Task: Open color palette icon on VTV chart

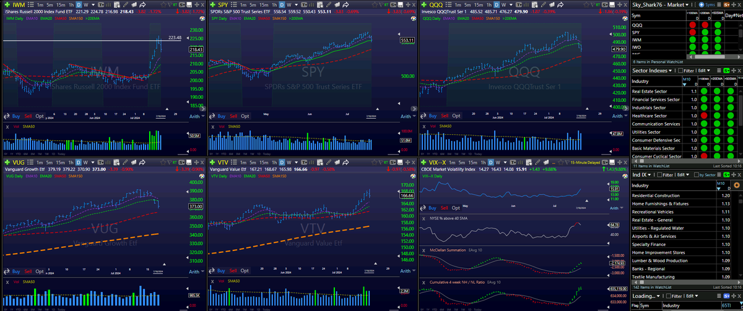Action: [x=414, y=175]
